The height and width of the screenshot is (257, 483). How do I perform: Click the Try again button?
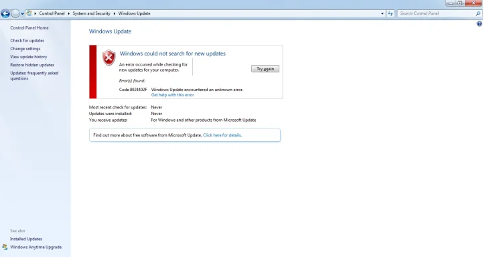[265, 69]
